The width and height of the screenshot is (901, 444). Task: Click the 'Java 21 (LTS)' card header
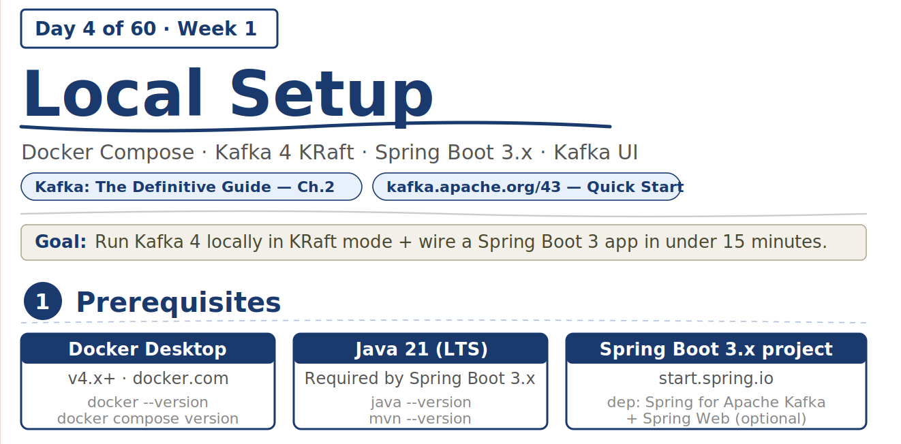pyautogui.click(x=421, y=349)
